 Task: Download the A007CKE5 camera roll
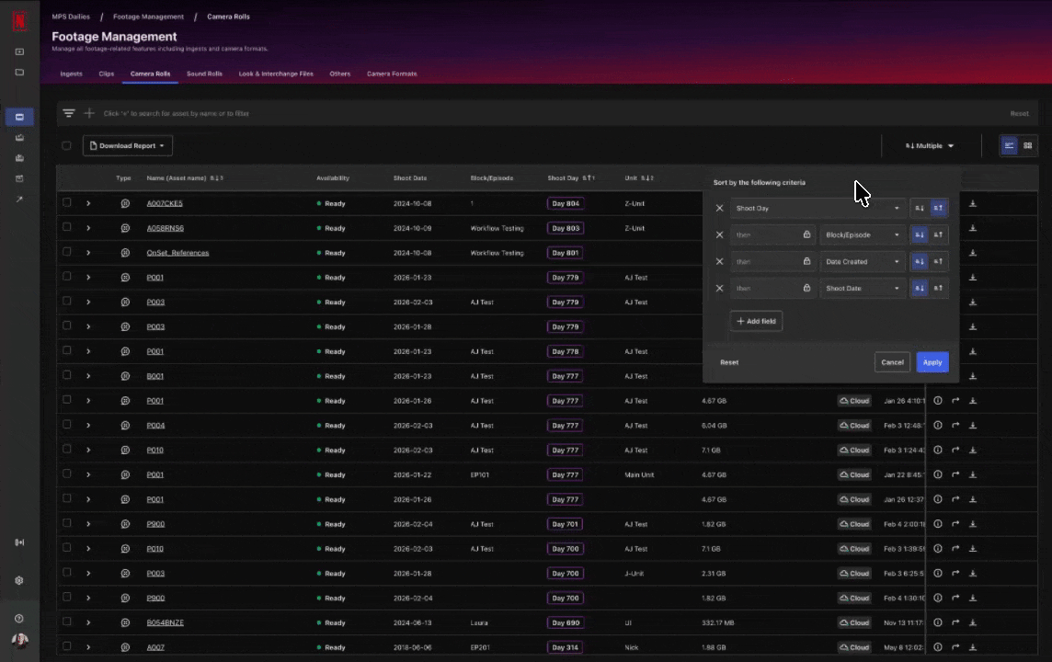pyautogui.click(x=973, y=203)
